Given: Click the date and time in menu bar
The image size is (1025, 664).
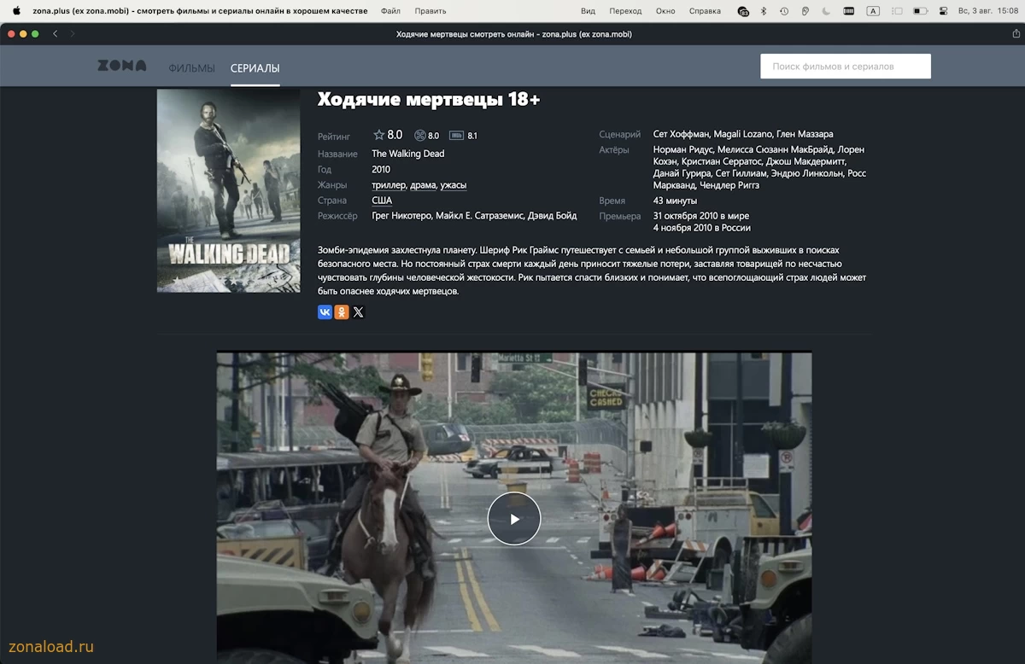Looking at the screenshot, I should click(988, 11).
